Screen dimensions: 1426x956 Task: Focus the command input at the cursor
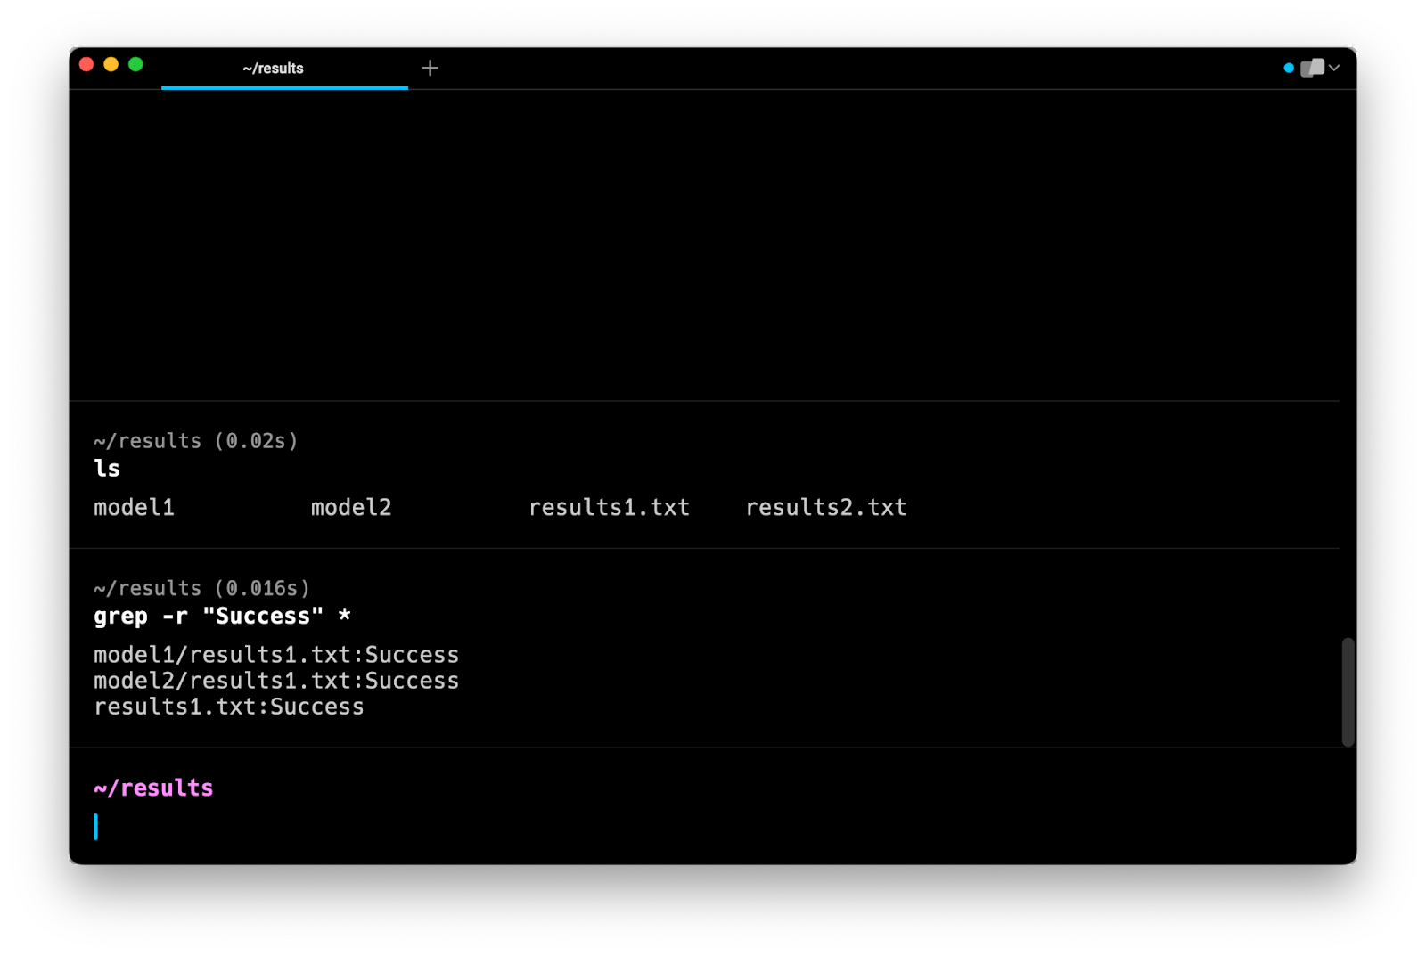coord(356,827)
